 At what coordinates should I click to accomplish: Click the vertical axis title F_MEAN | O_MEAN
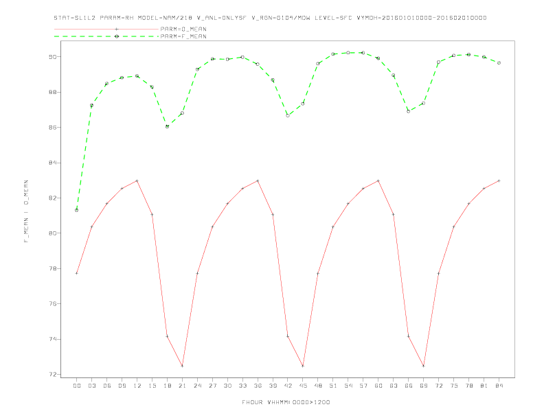[x=26, y=211]
